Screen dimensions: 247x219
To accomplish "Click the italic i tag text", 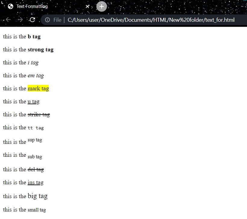I will [x=33, y=63].
